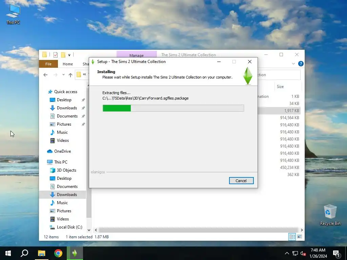The width and height of the screenshot is (347, 260).
Task: Launch Google Chrome from taskbar
Action: pos(58,253)
